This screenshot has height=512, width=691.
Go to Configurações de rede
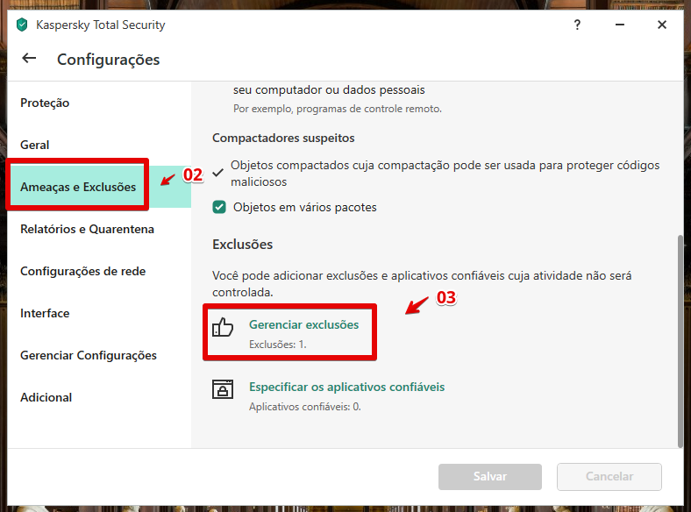point(82,271)
